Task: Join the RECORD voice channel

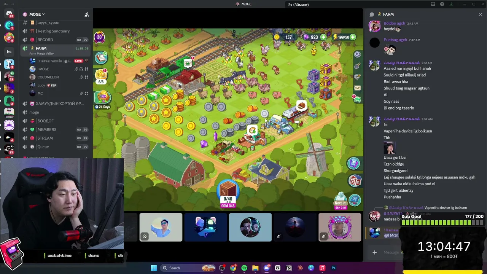Action: click(x=56, y=40)
